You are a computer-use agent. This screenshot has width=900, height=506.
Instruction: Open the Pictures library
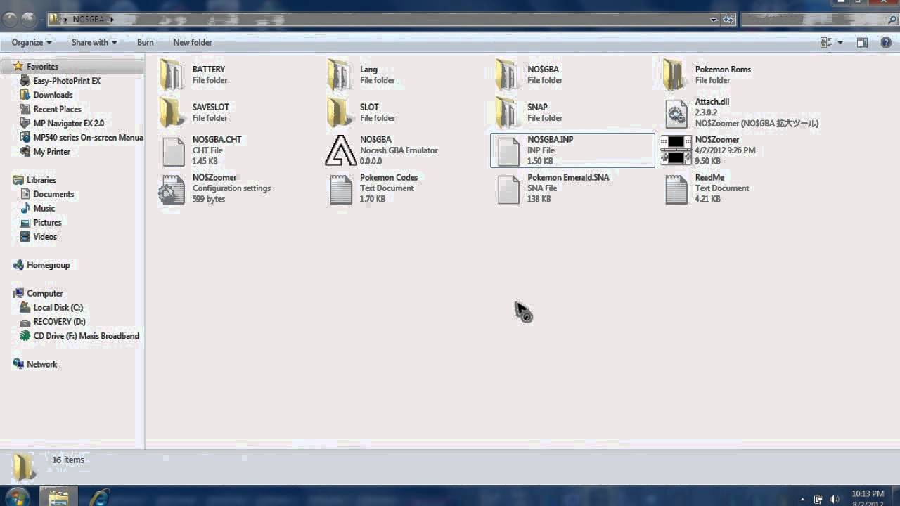click(x=47, y=222)
